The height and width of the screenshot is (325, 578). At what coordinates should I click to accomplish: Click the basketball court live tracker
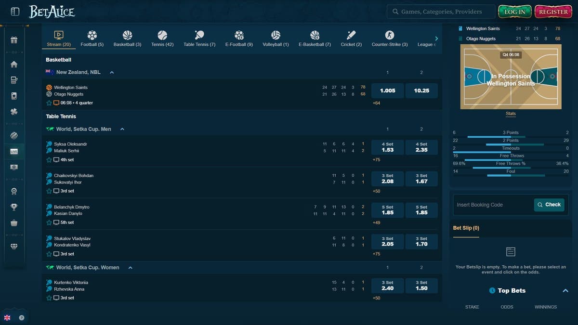[511, 77]
